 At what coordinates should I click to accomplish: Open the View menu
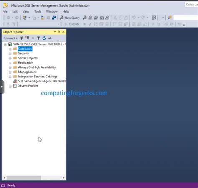[x=26, y=11]
